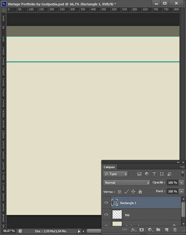186x235 pixels.
Task: Open the Normal blend mode dropdown
Action: [126, 183]
